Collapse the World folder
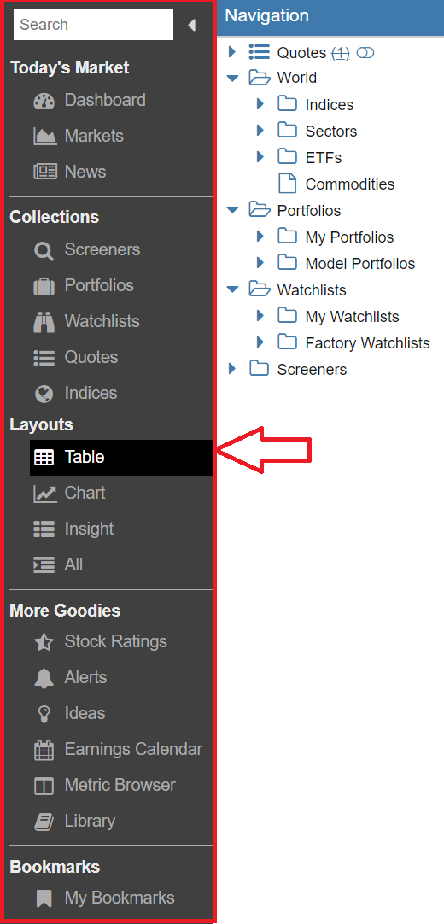This screenshot has width=444, height=924. (232, 78)
